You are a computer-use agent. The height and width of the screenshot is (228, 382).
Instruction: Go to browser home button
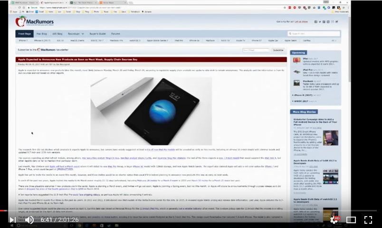pyautogui.click(x=24, y=8)
